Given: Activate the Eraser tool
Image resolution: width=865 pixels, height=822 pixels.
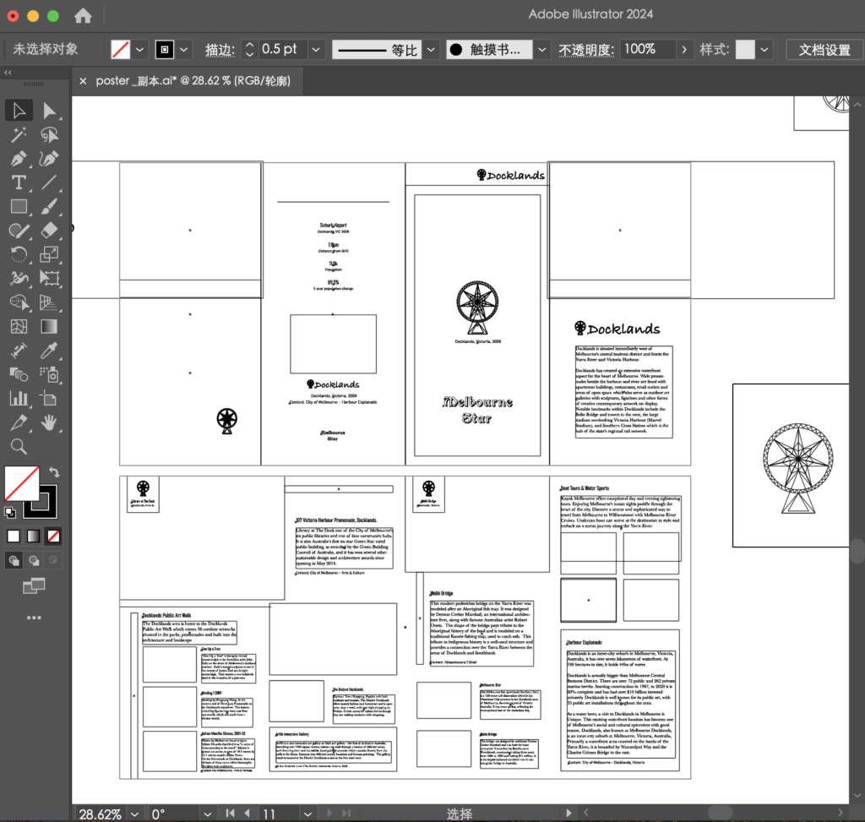Looking at the screenshot, I should pyautogui.click(x=50, y=231).
